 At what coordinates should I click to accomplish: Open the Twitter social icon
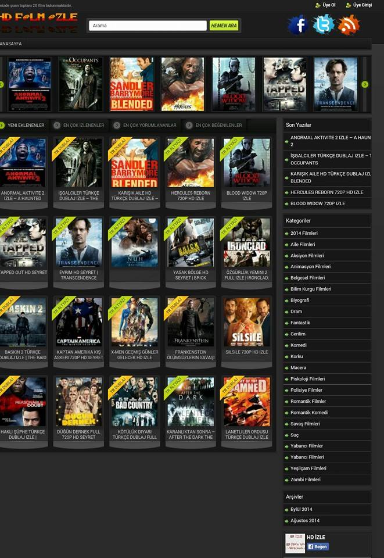point(323,24)
